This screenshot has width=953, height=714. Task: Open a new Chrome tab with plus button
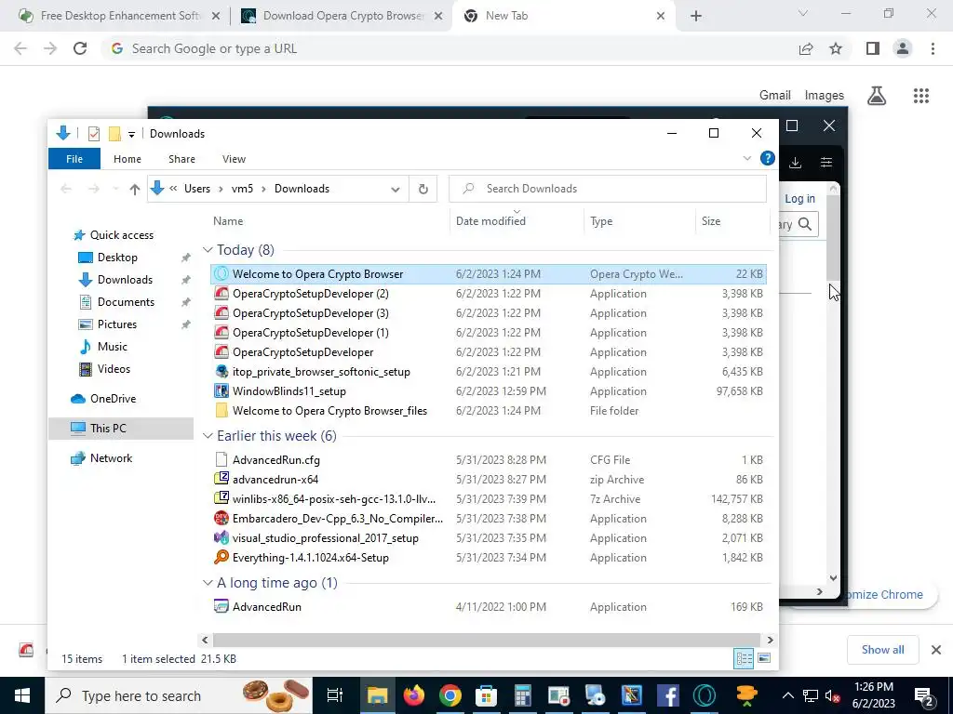coord(696,17)
